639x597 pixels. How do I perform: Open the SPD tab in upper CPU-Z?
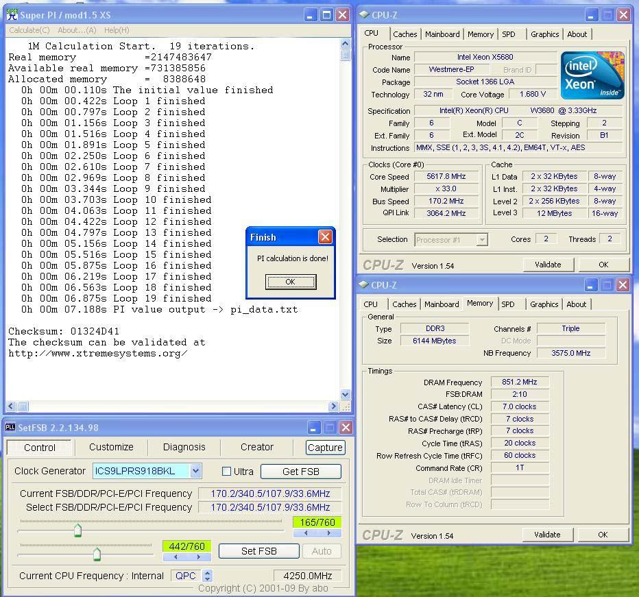pos(509,34)
